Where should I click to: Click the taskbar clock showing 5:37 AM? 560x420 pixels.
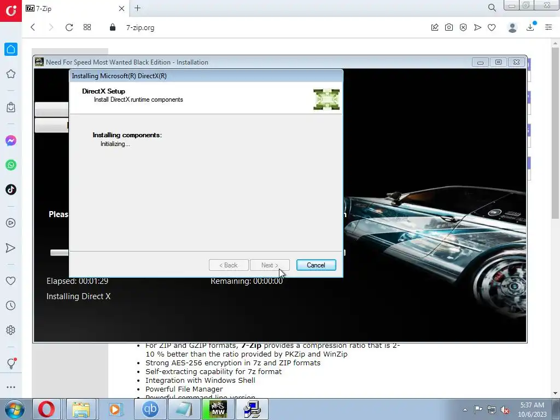coord(532,410)
